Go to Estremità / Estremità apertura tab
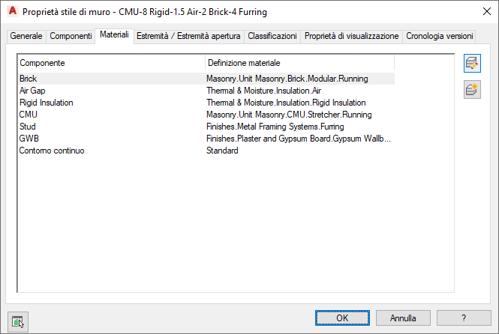The width and height of the screenshot is (499, 334). (x=188, y=36)
